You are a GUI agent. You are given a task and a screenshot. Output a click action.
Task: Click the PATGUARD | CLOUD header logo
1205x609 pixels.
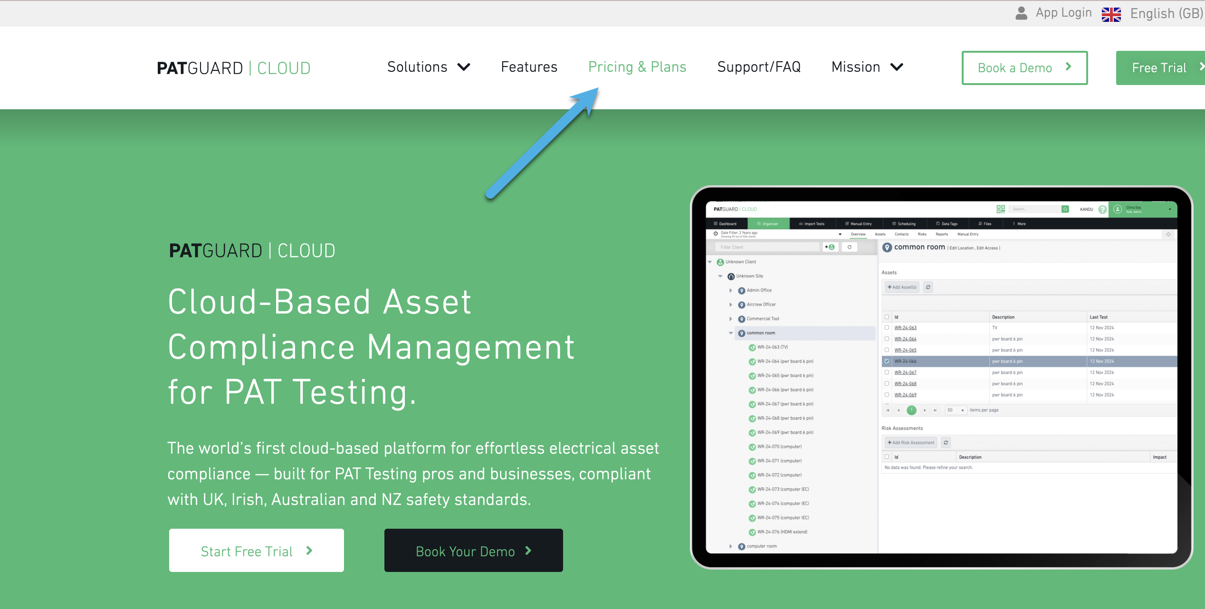[x=233, y=68]
